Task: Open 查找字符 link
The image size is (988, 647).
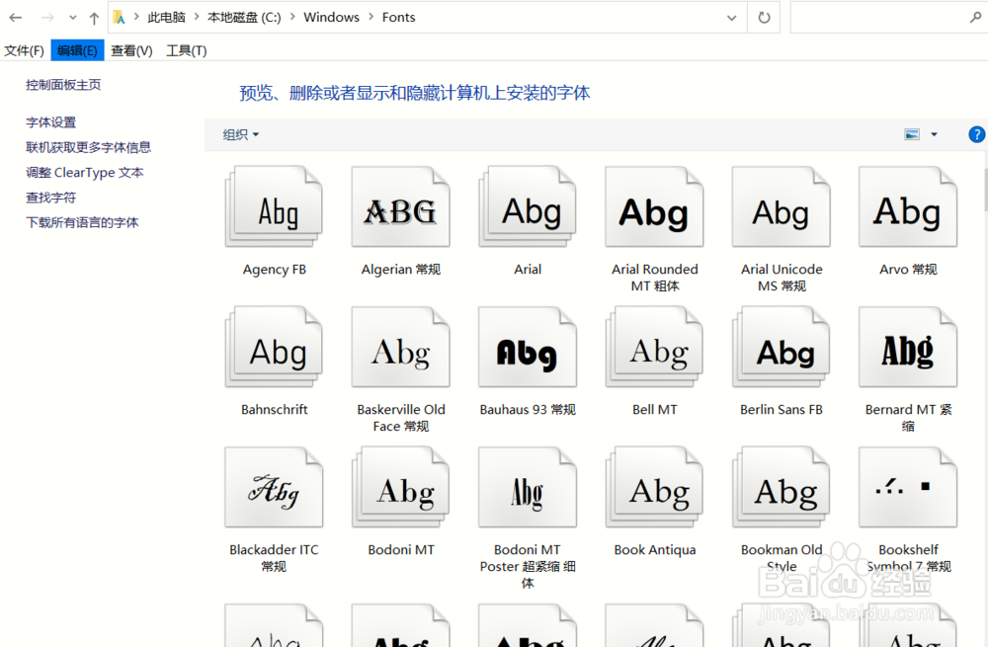Action: 50,198
